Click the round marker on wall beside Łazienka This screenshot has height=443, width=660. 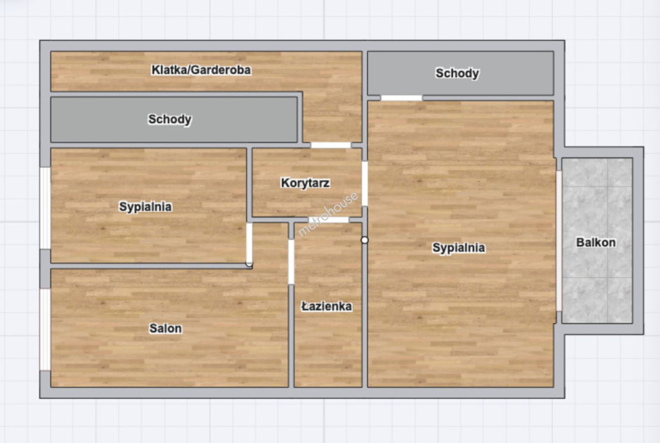pos(365,240)
